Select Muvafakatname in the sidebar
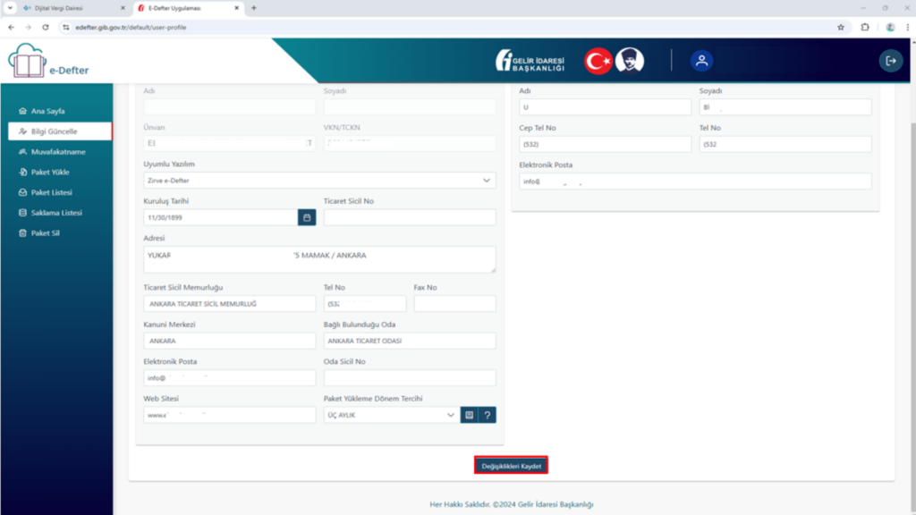The width and height of the screenshot is (916, 515). [x=60, y=152]
